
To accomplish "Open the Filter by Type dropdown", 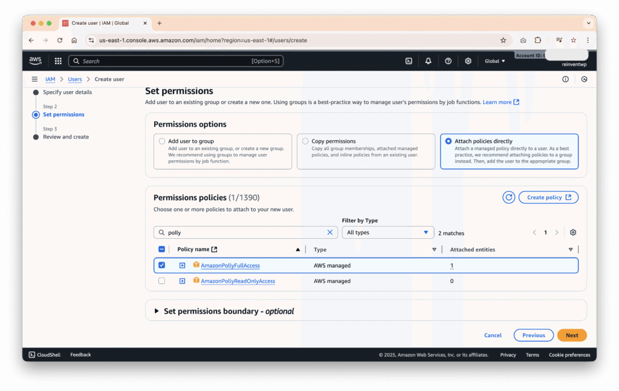I will [387, 233].
